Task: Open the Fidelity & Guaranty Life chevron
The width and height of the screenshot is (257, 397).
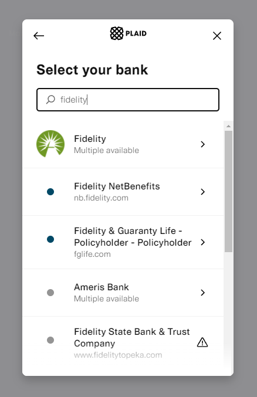Action: [x=202, y=242]
